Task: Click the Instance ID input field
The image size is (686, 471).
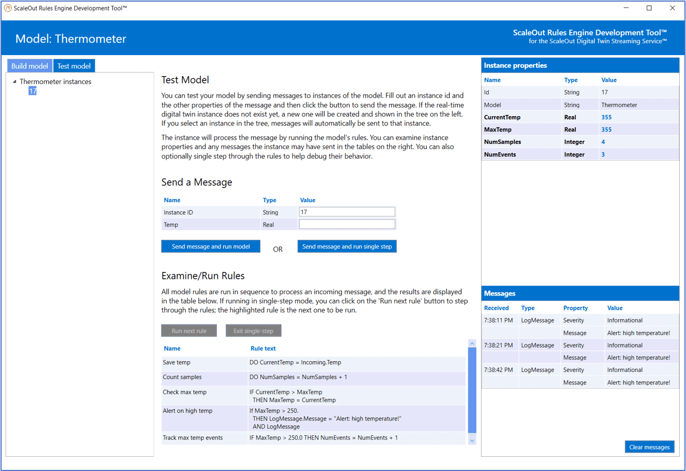Action: coord(347,212)
